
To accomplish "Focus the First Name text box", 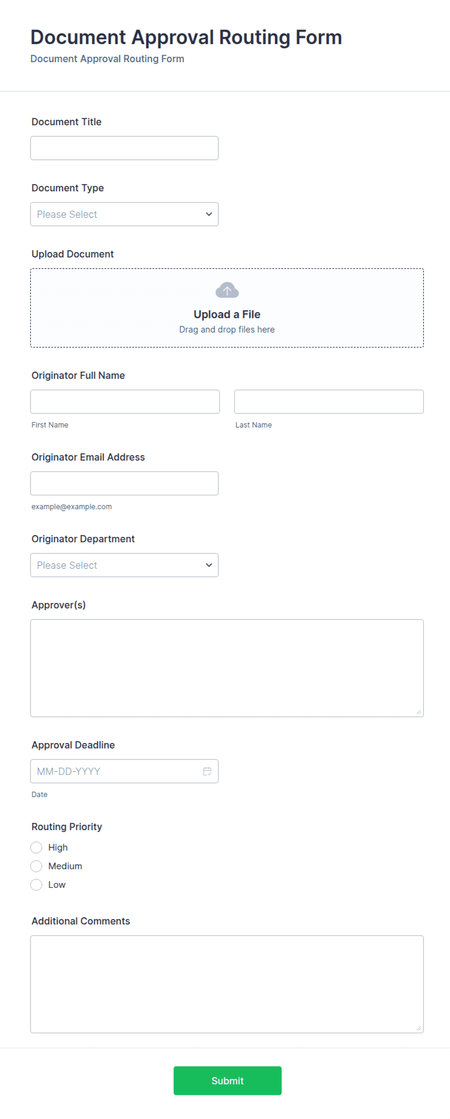I will 125,402.
